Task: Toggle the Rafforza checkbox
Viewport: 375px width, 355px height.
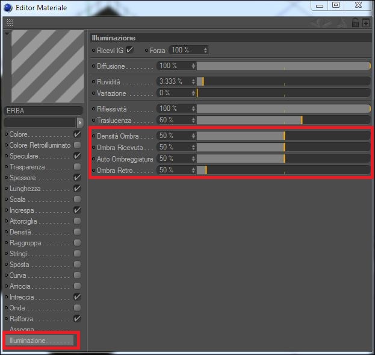Action: coord(77,319)
